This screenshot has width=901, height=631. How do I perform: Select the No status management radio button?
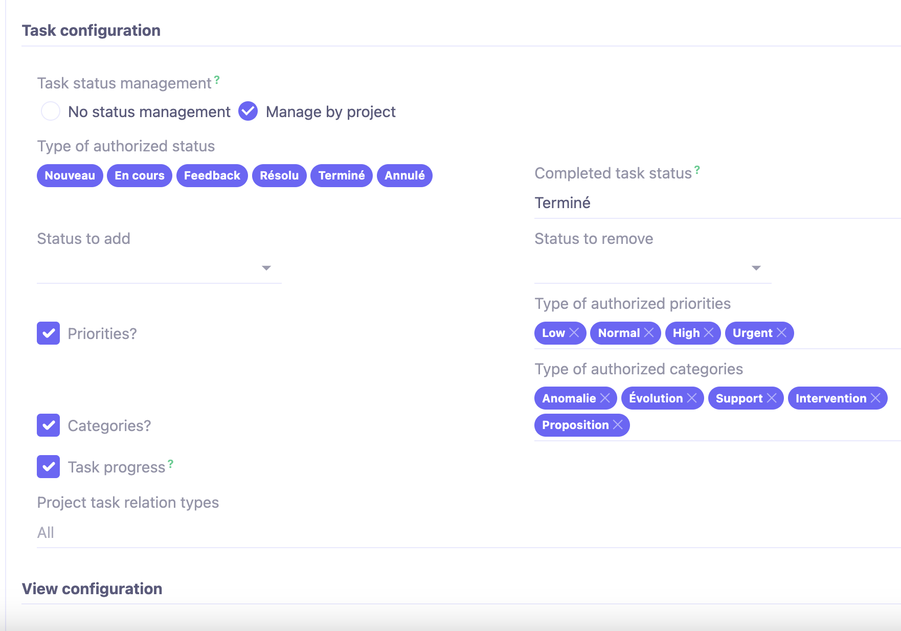[x=51, y=111]
